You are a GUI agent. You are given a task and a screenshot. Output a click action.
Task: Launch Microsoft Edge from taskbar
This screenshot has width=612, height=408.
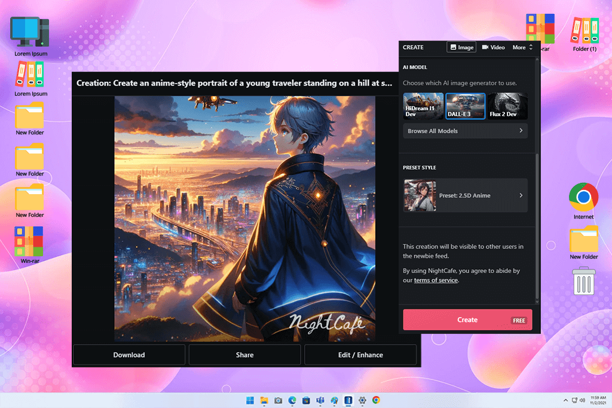(x=292, y=400)
